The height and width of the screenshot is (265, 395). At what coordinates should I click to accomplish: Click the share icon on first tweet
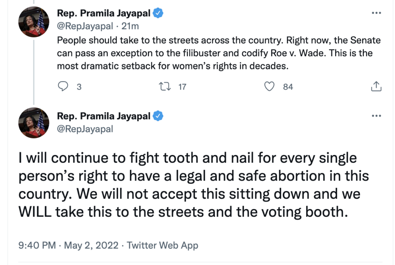click(376, 87)
